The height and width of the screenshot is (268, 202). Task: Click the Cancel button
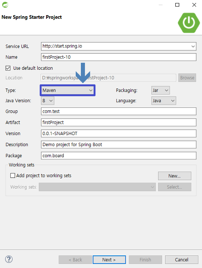(182, 259)
